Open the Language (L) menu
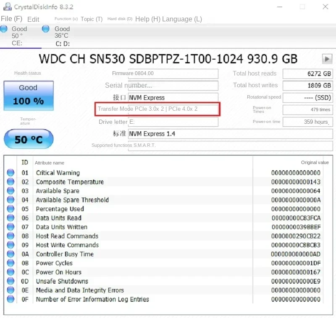 (x=182, y=19)
